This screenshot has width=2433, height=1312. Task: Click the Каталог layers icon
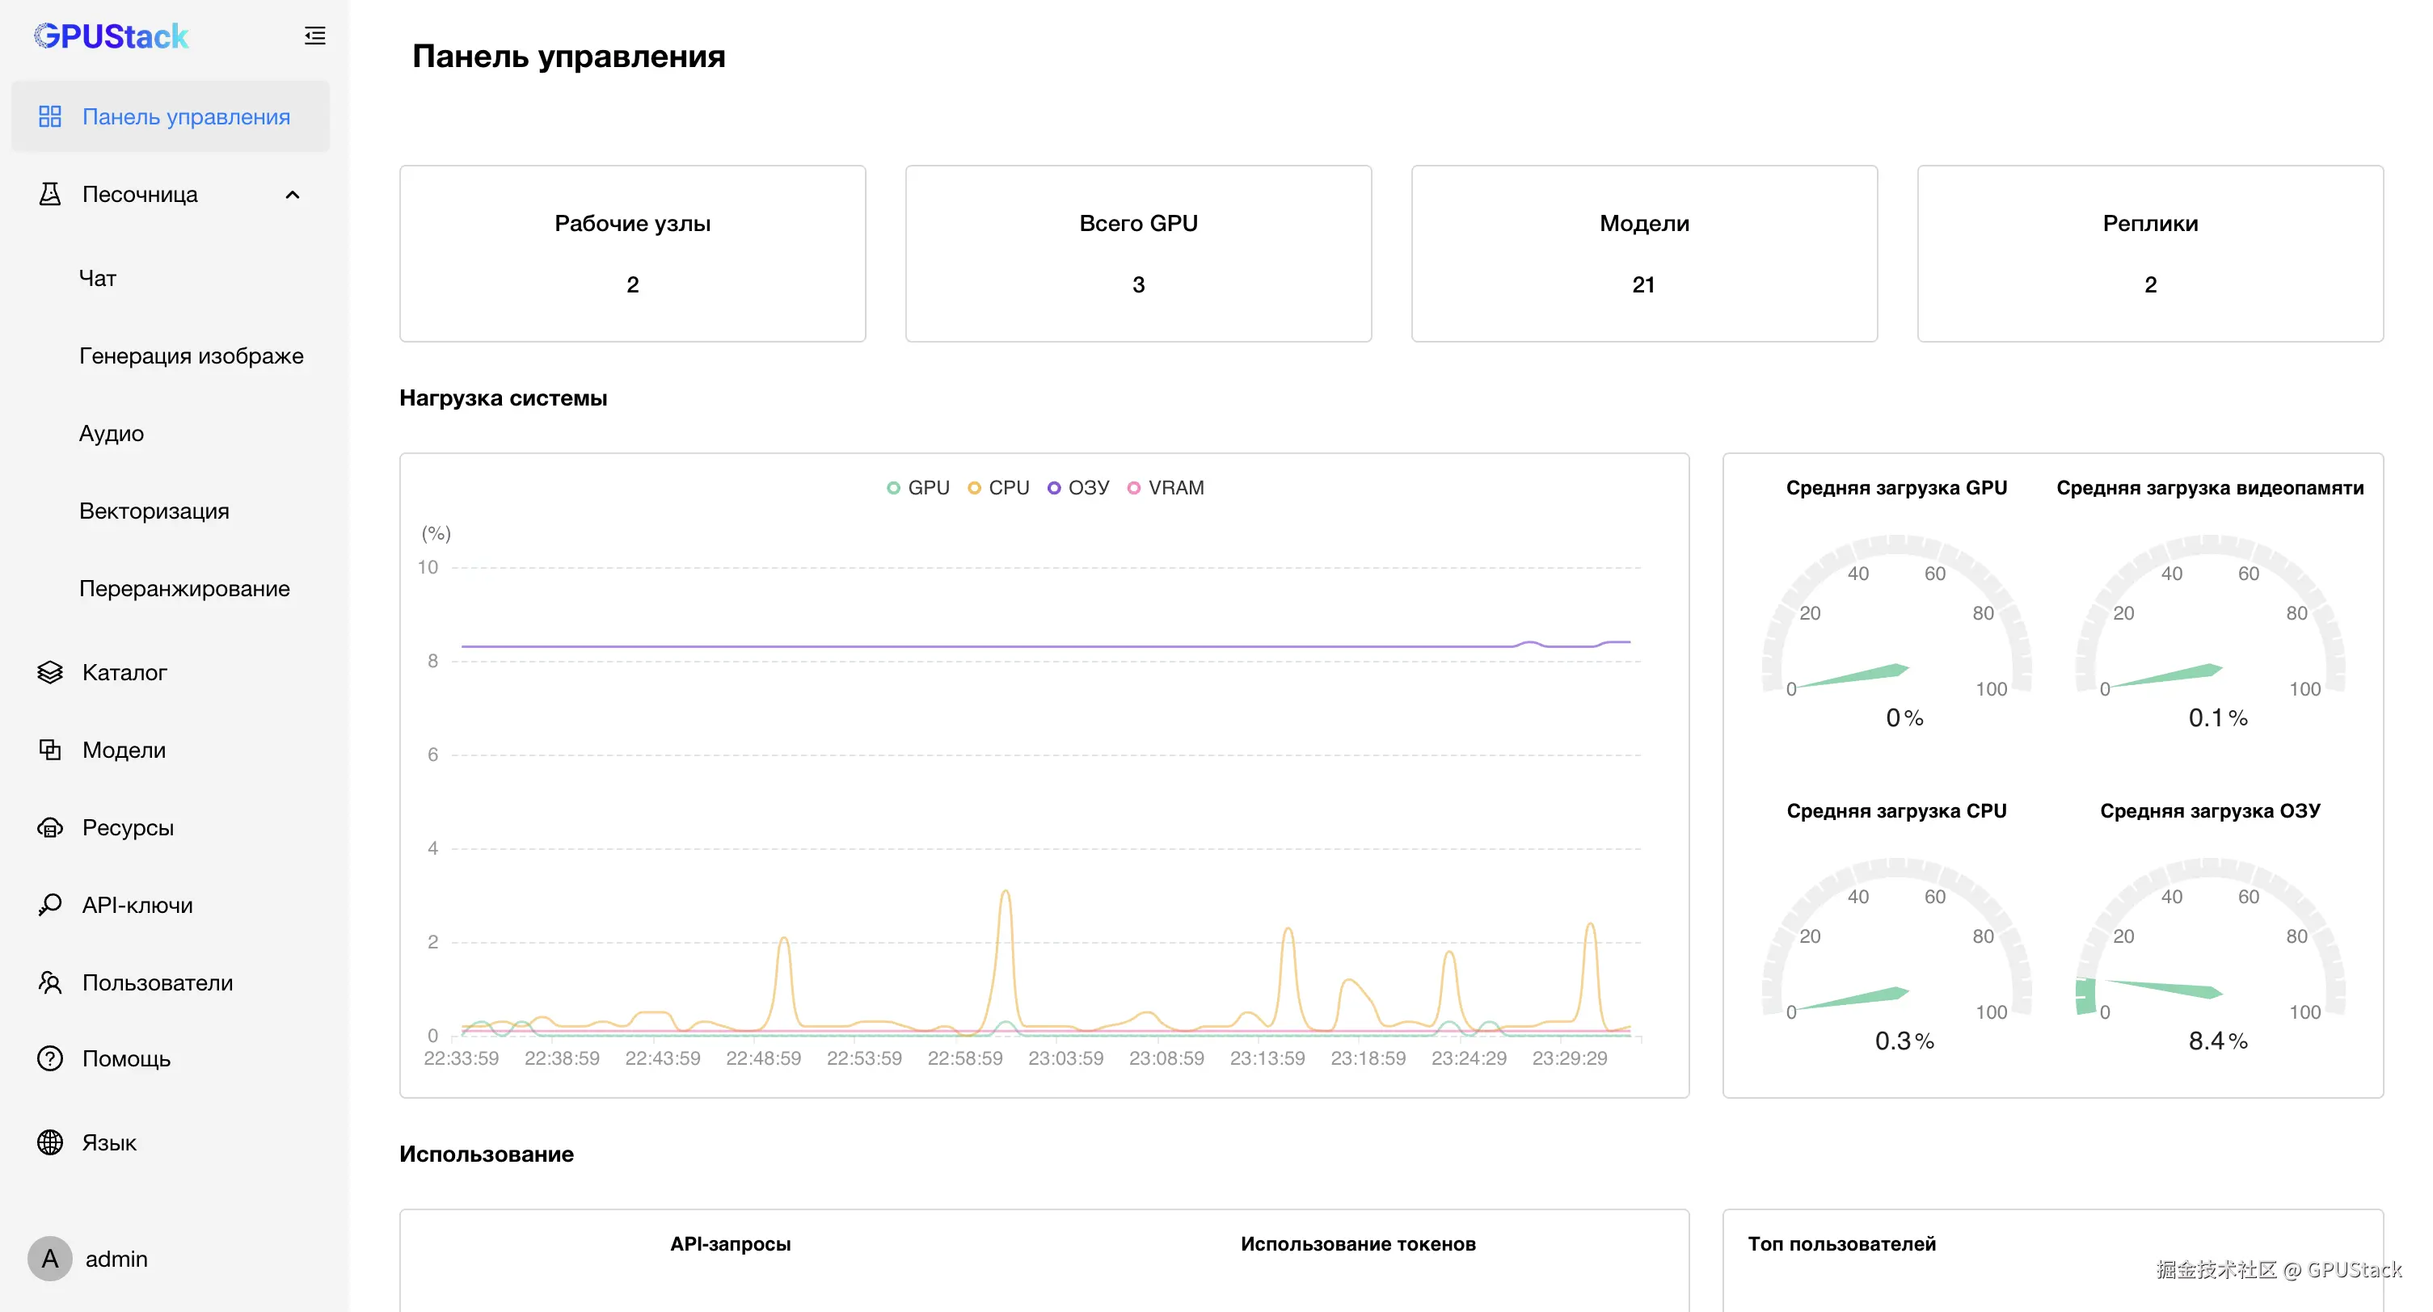49,672
